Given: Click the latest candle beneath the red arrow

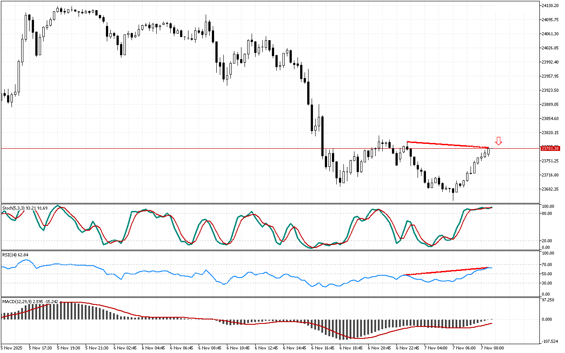Looking at the screenshot, I should [x=488, y=151].
